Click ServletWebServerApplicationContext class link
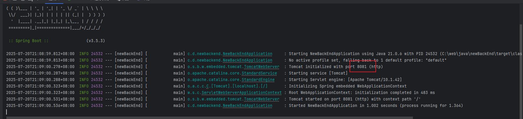The height and width of the screenshot is (119, 523). point(241,93)
